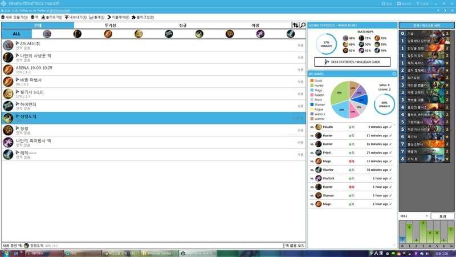Select the ARENA 19-09 10:29 deck
This screenshot has width=456, height=257.
tap(153, 70)
